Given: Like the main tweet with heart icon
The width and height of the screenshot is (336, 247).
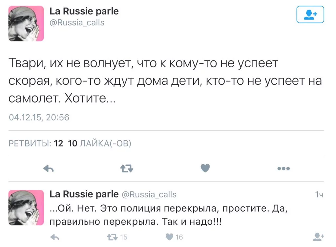Looking at the screenshot, I should 205,168.
